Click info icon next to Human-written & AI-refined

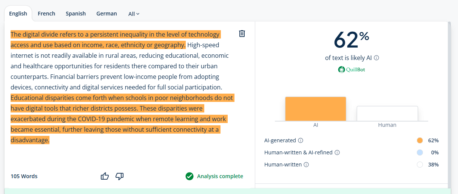coord(337,152)
